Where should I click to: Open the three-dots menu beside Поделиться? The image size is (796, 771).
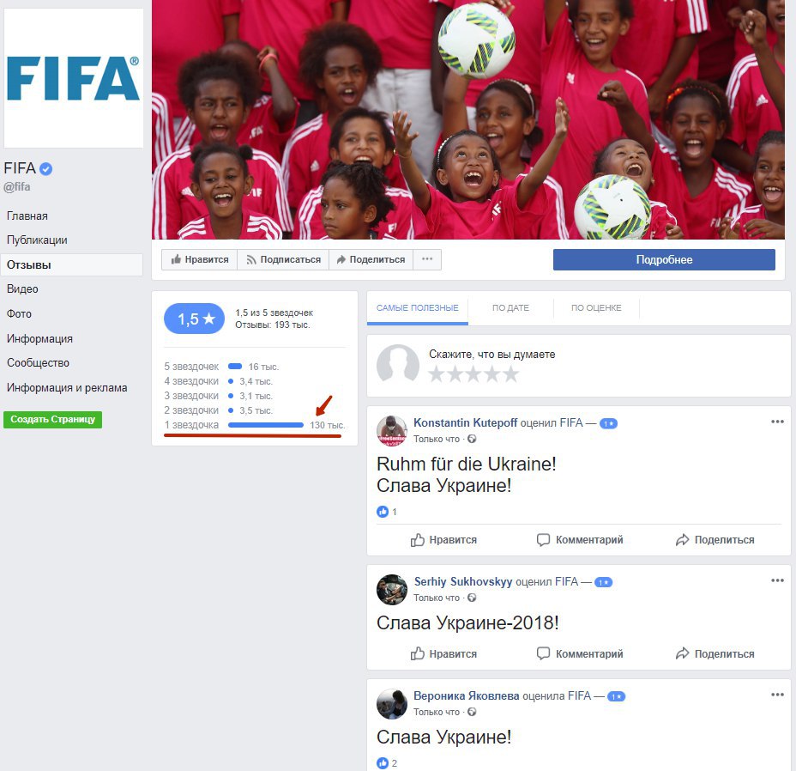coord(427,259)
